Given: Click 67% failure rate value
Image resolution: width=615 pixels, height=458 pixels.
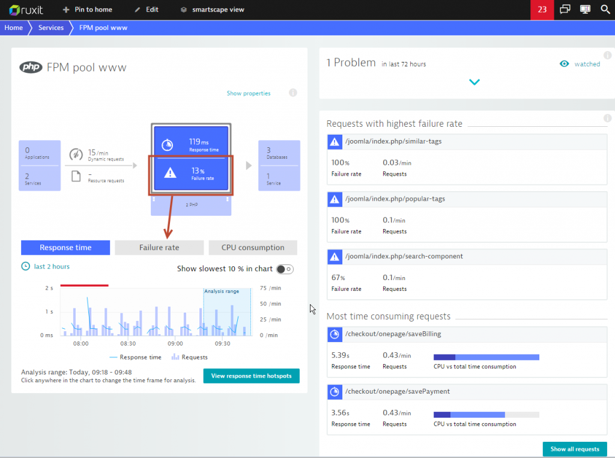Looking at the screenshot, I should 338,278.
